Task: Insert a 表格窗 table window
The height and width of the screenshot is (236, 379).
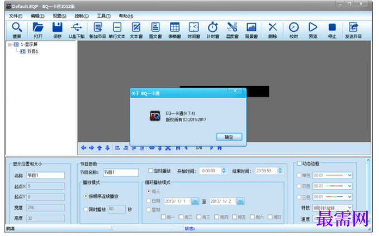Action: coord(174,27)
